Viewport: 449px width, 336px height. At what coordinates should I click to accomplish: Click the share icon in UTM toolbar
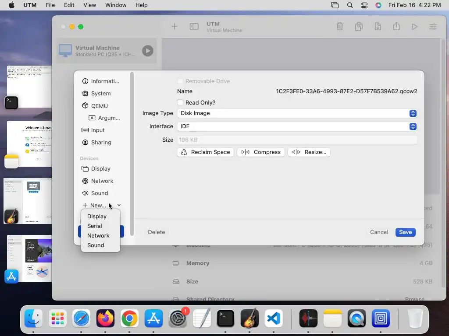coord(396,27)
